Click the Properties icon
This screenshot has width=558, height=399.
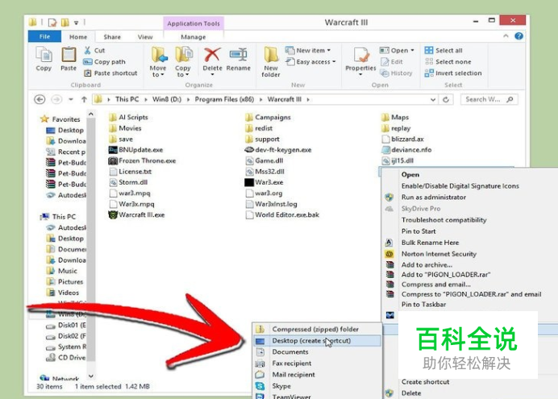361,56
